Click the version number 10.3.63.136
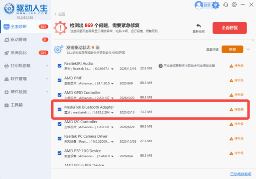 pyautogui.click(x=25, y=17)
